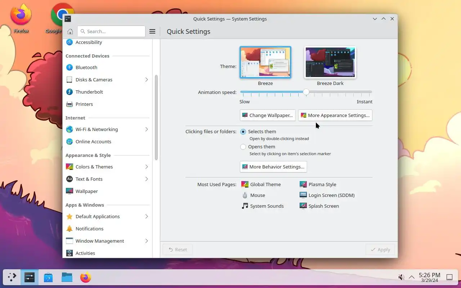Image resolution: width=461 pixels, height=288 pixels.
Task: Click the Online Accounts icon
Action: click(70, 141)
